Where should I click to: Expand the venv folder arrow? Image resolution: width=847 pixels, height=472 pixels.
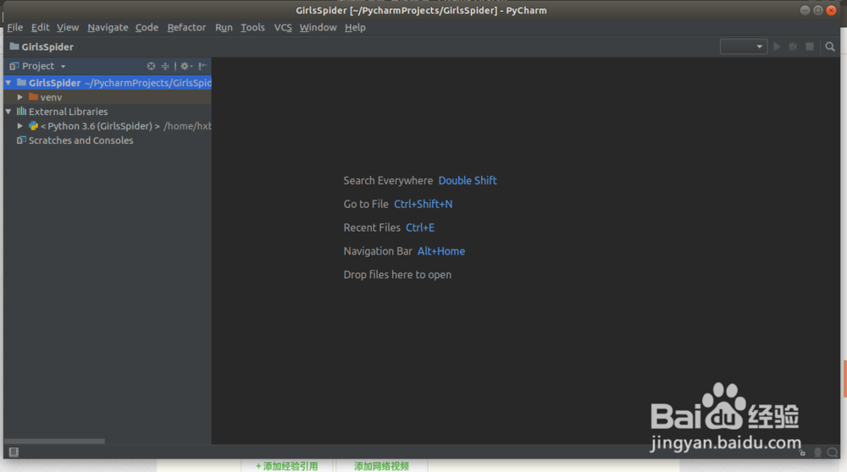tap(20, 97)
